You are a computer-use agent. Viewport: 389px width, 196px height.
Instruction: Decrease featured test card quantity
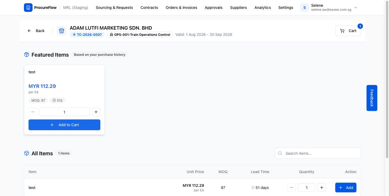tap(33, 112)
